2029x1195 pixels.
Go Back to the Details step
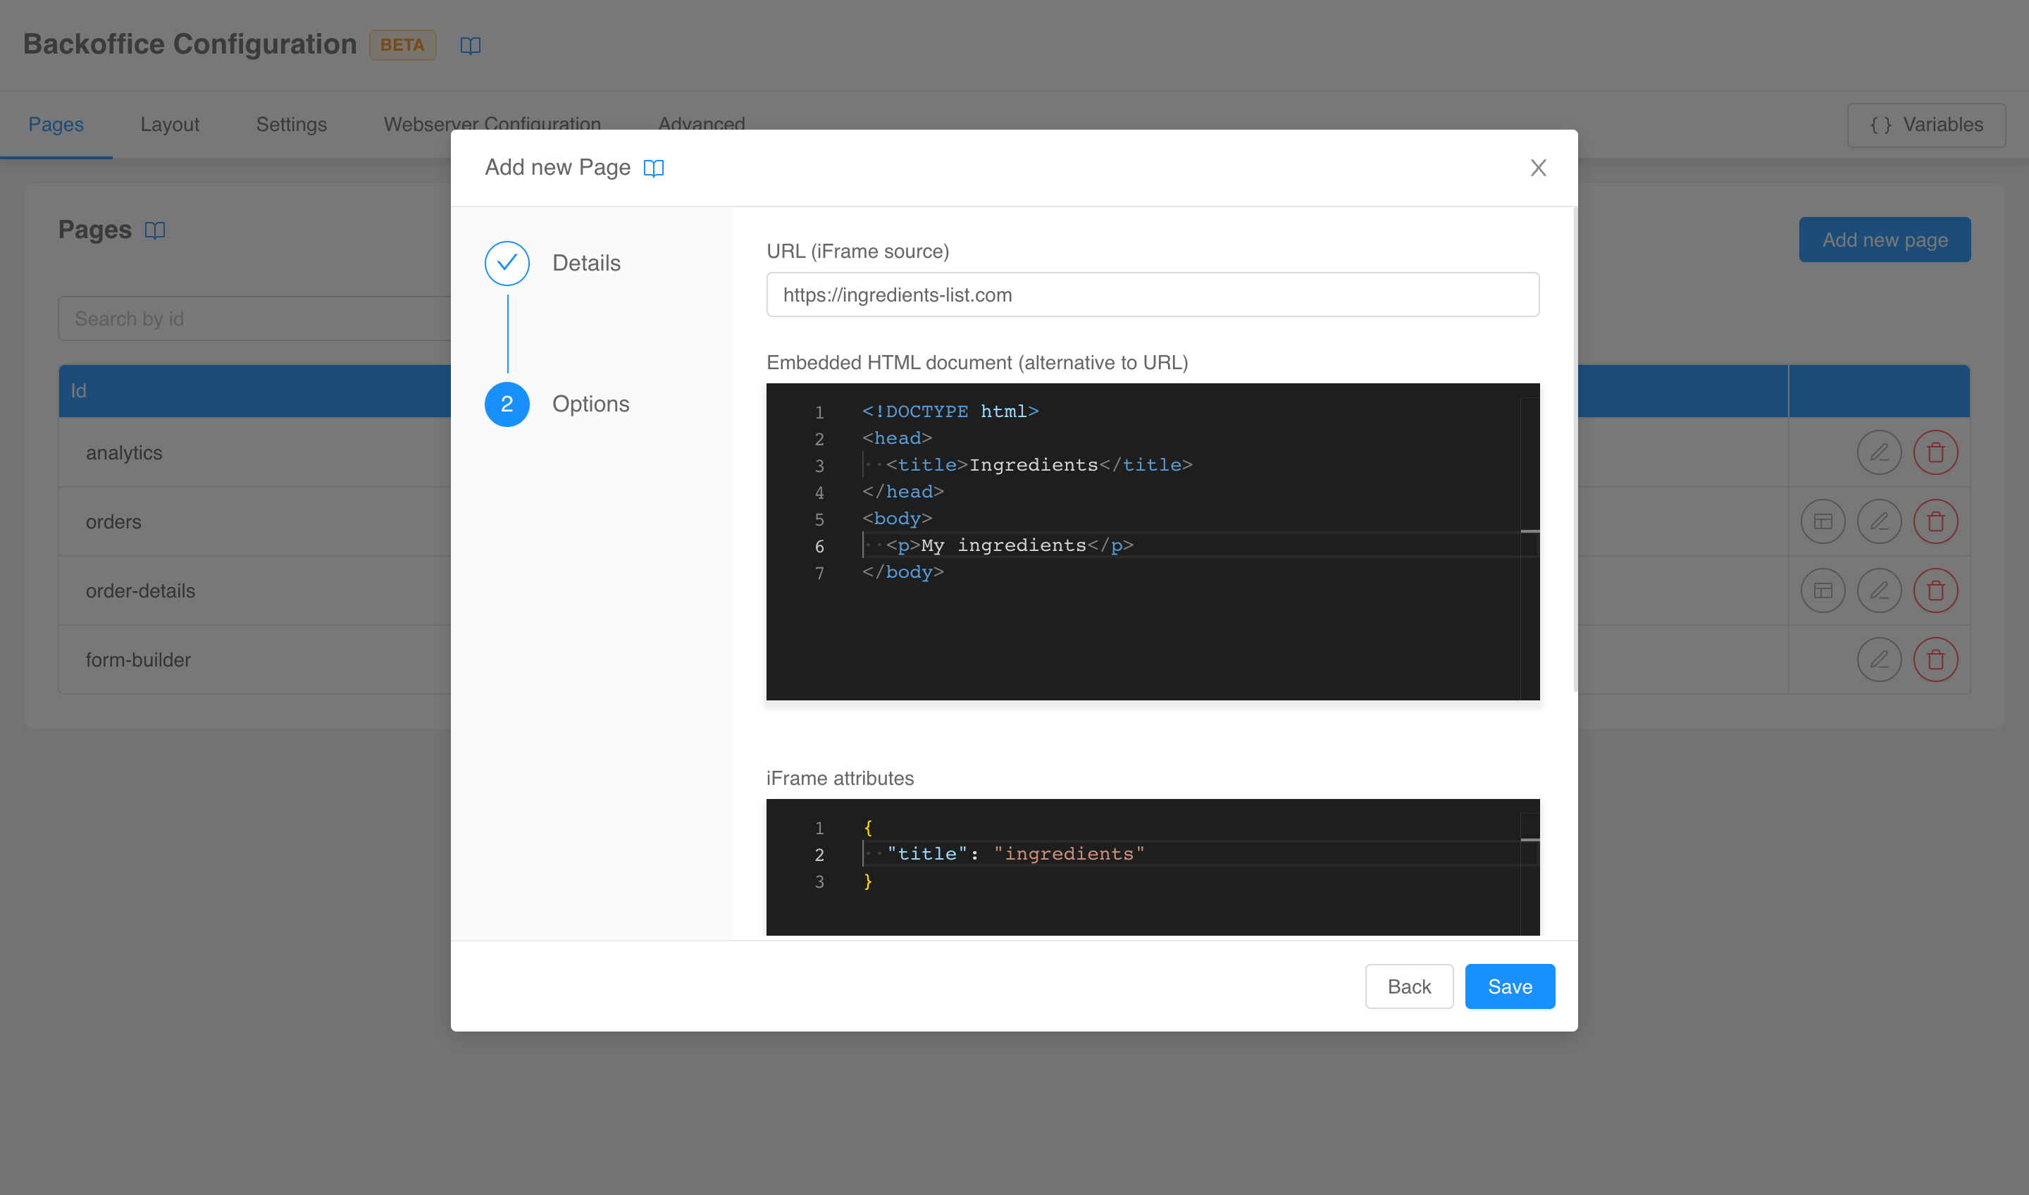[1409, 986]
